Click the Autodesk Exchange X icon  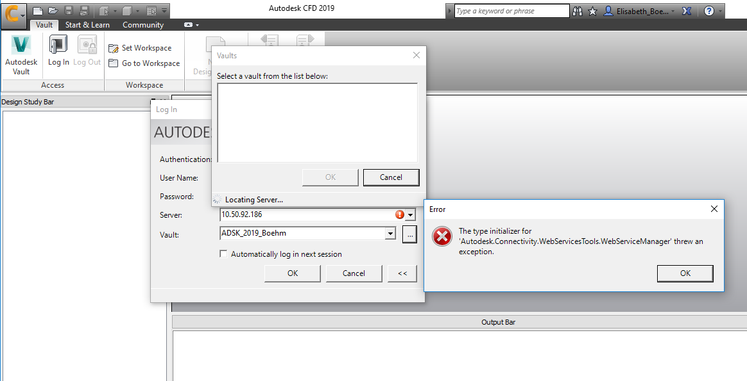coord(687,11)
